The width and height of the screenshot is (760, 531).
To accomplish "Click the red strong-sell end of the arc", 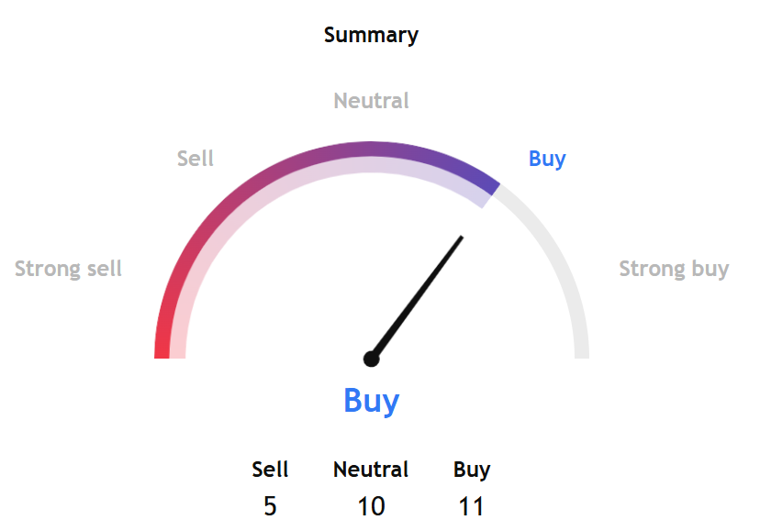I will [163, 341].
